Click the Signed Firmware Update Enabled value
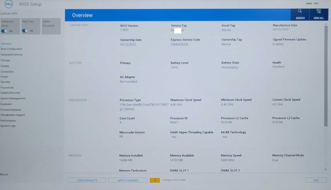 [278, 44]
